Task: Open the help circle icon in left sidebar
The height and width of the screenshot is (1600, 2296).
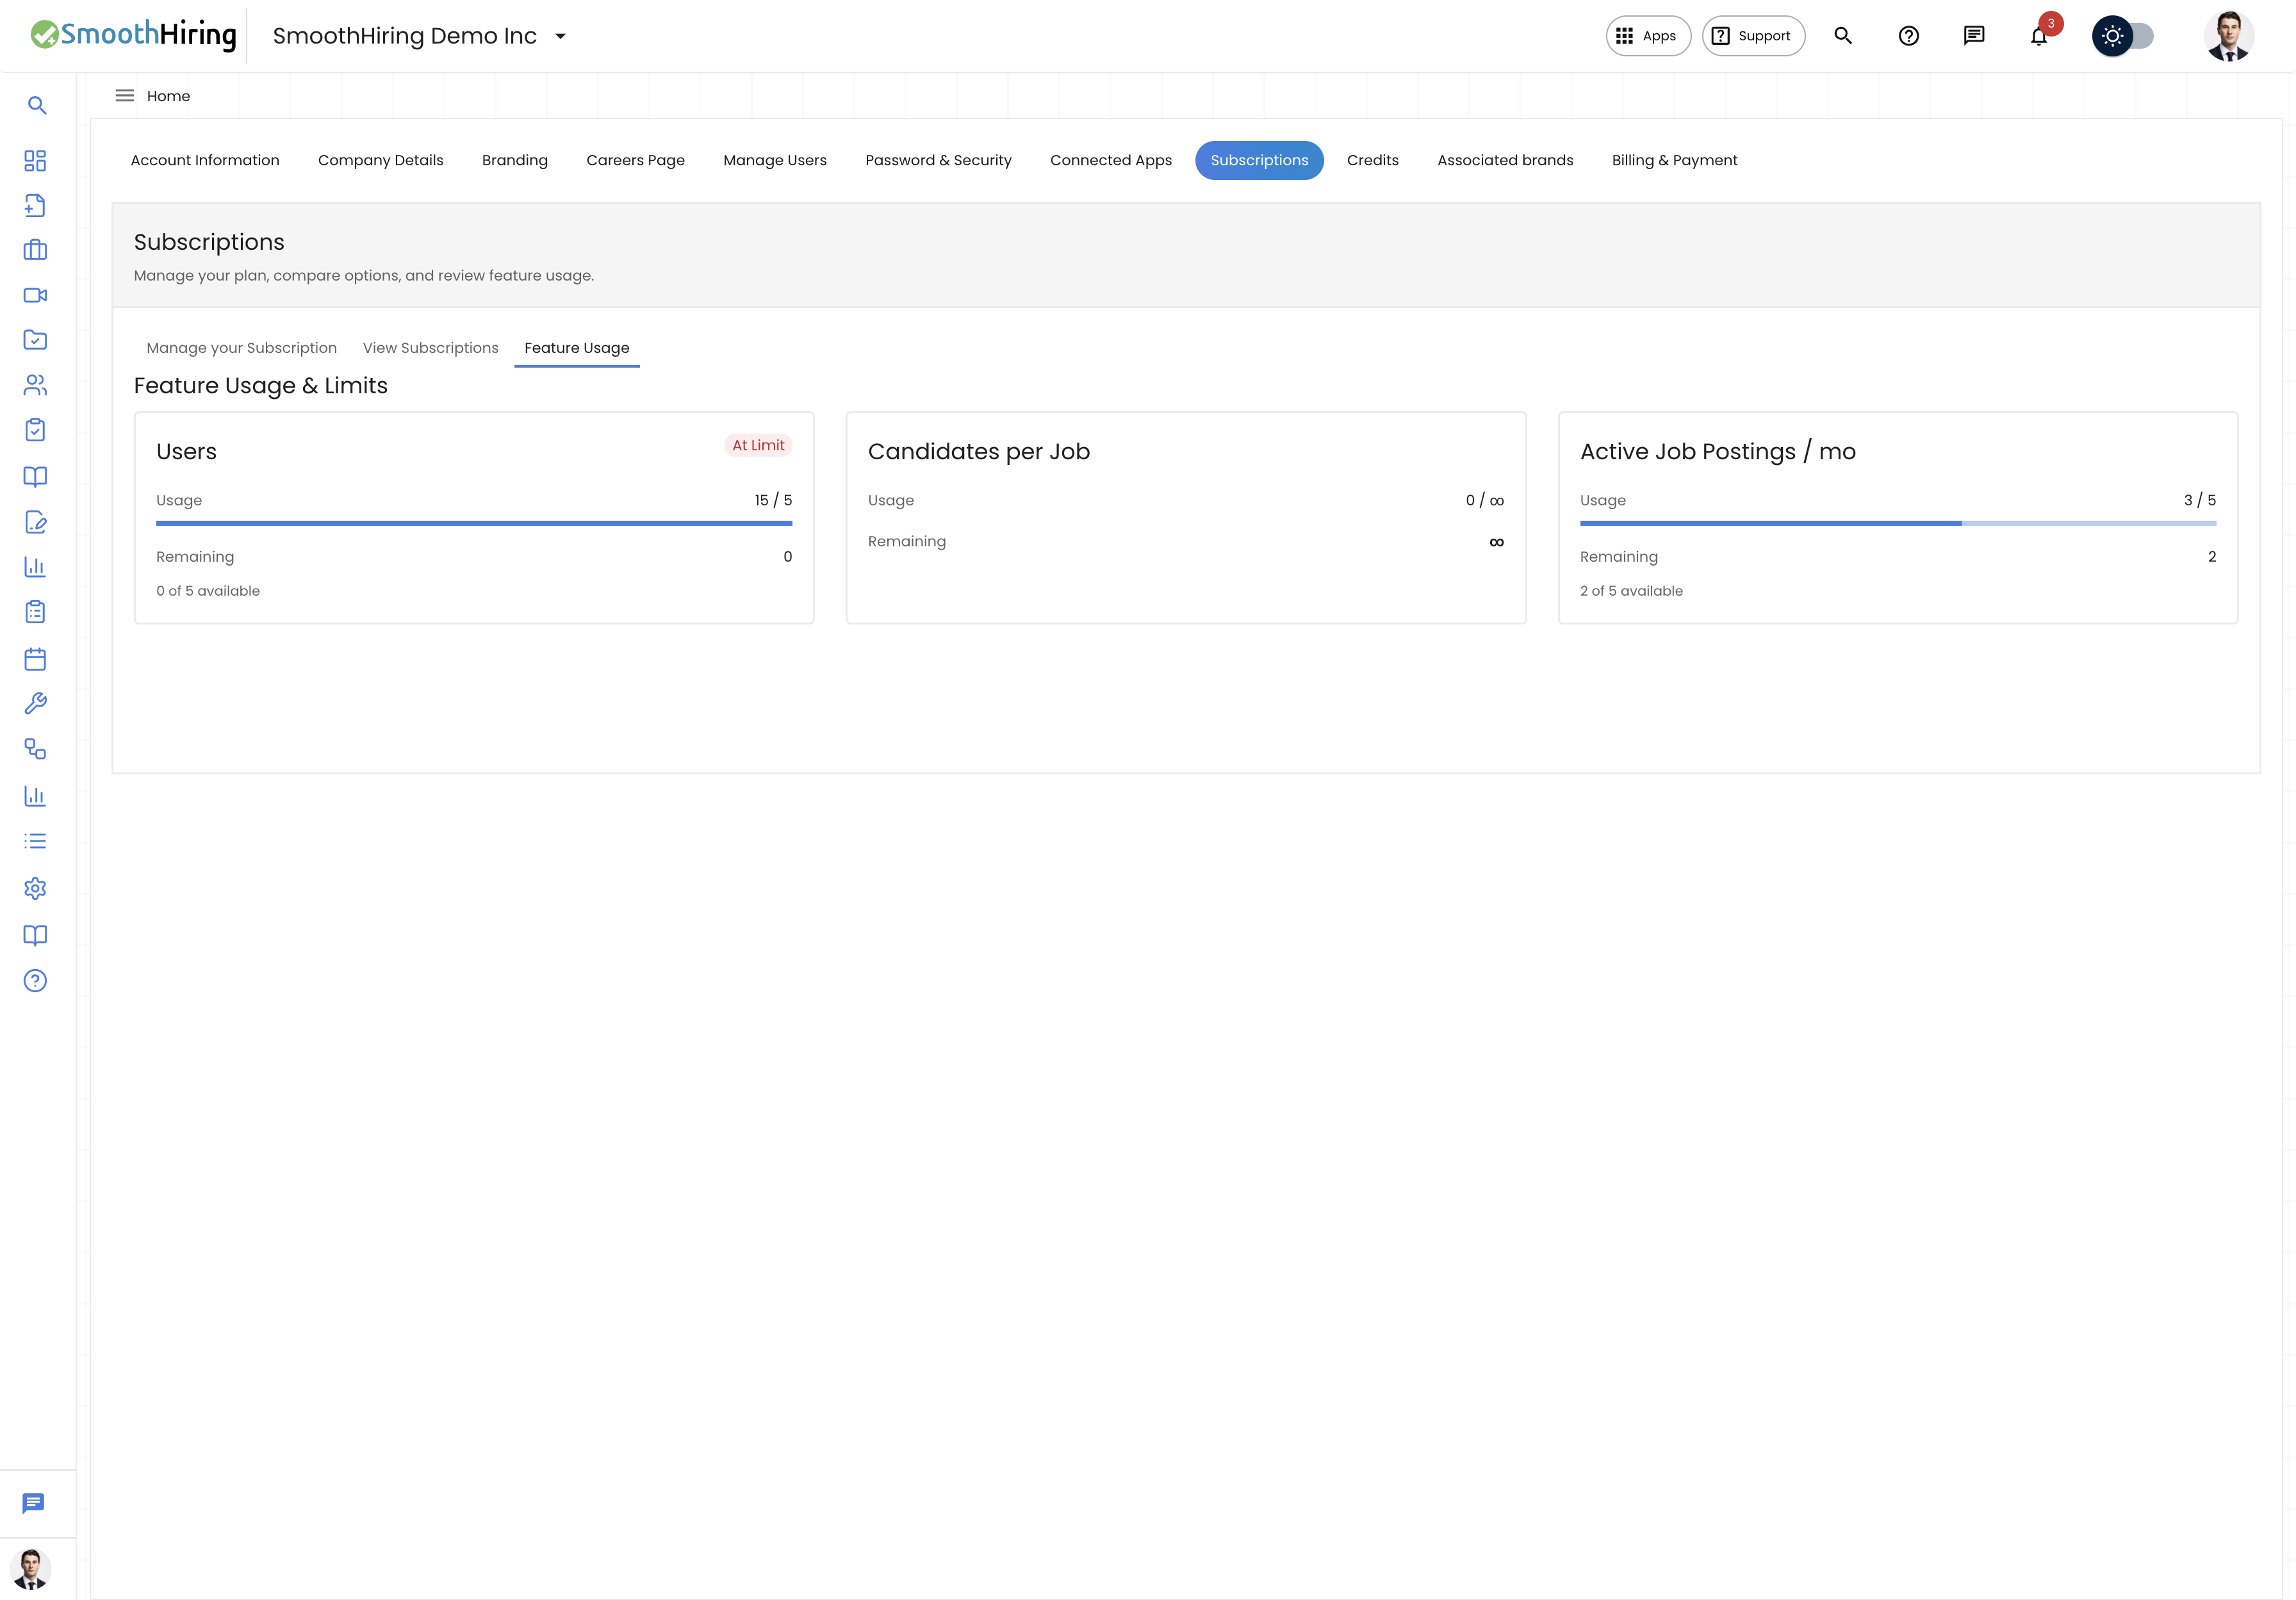Action: 35,981
